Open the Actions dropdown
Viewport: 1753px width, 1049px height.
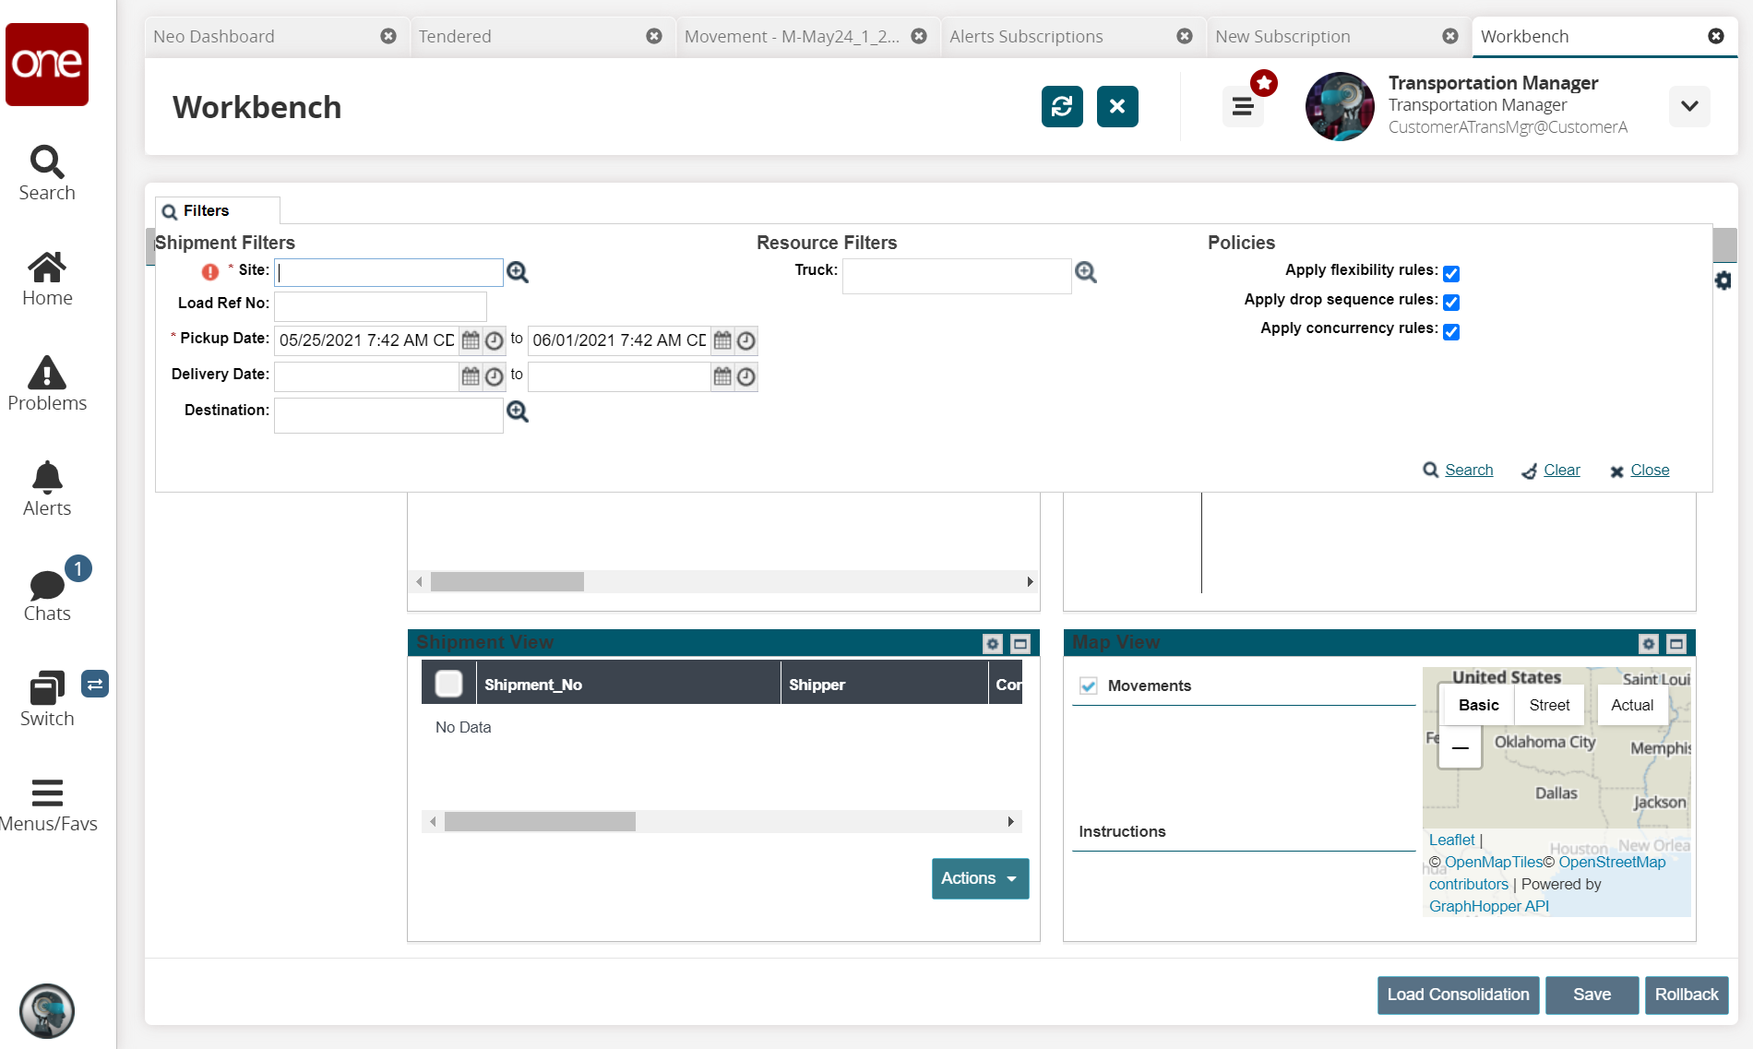[x=980, y=878]
